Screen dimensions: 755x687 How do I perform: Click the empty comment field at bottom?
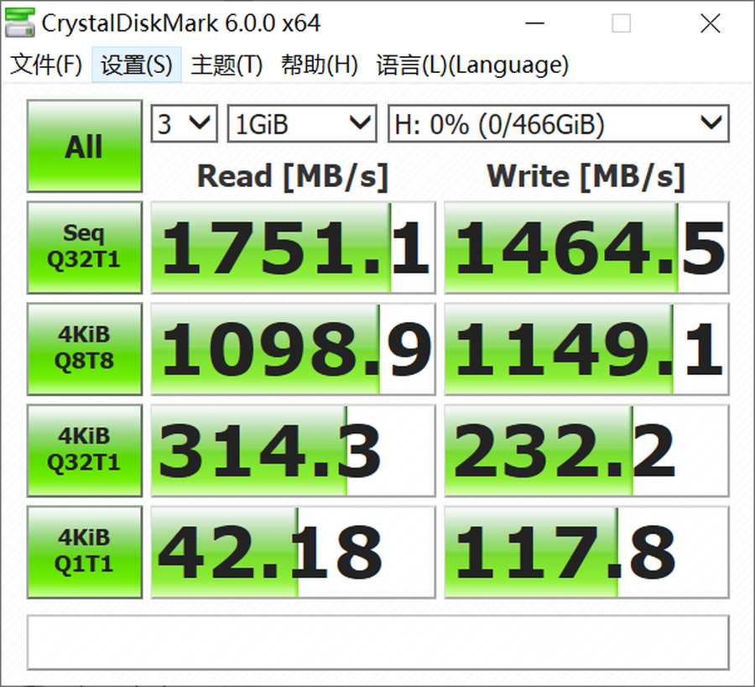pos(377,643)
